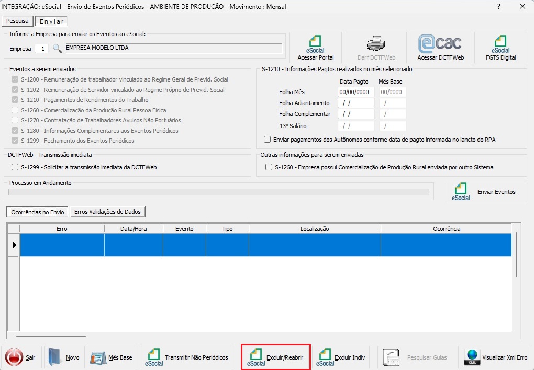Click the Novo button
534x370 pixels.
tap(64, 357)
